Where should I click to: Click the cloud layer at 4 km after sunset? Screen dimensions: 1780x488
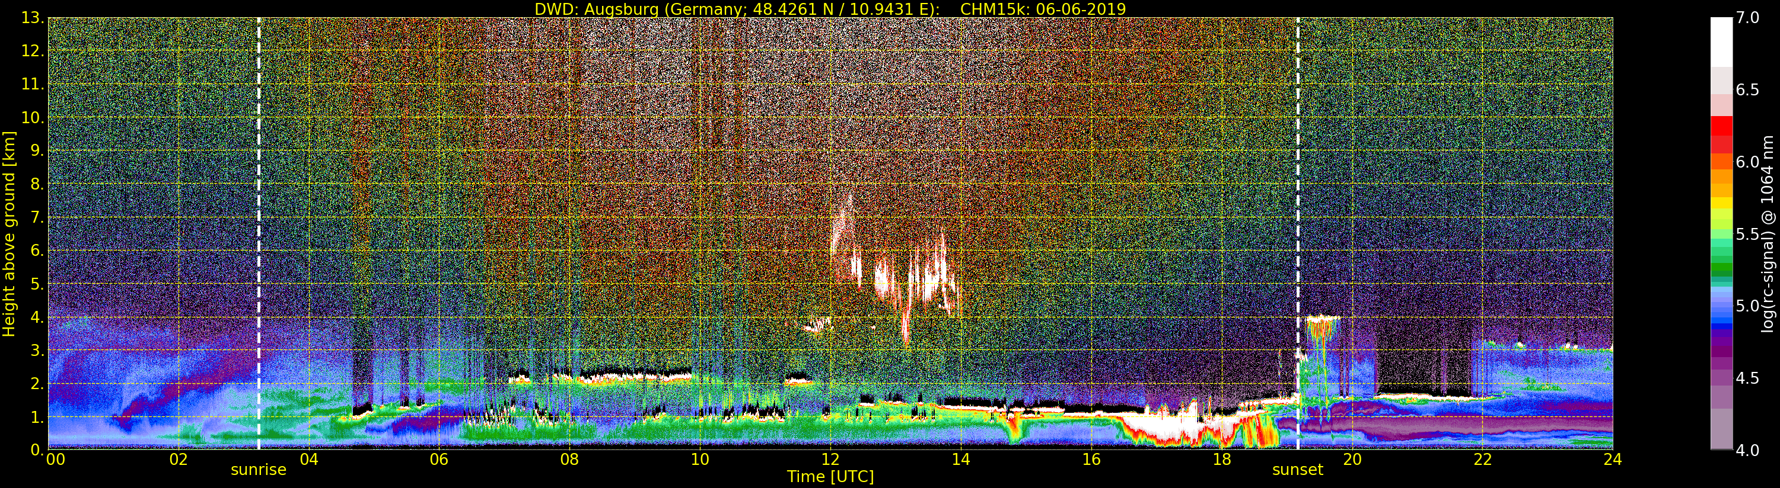(x=1323, y=319)
